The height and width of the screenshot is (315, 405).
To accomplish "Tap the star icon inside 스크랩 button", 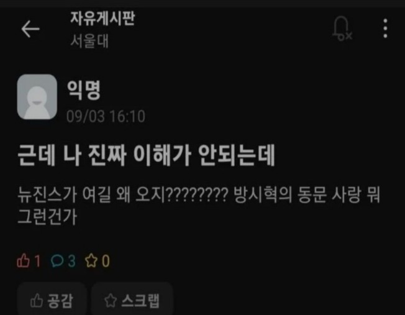I will pyautogui.click(x=111, y=300).
